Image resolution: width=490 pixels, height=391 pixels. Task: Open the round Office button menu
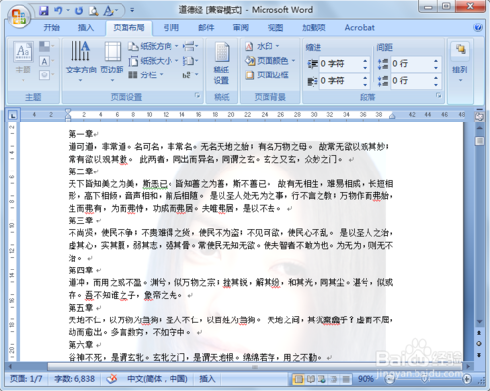19,17
